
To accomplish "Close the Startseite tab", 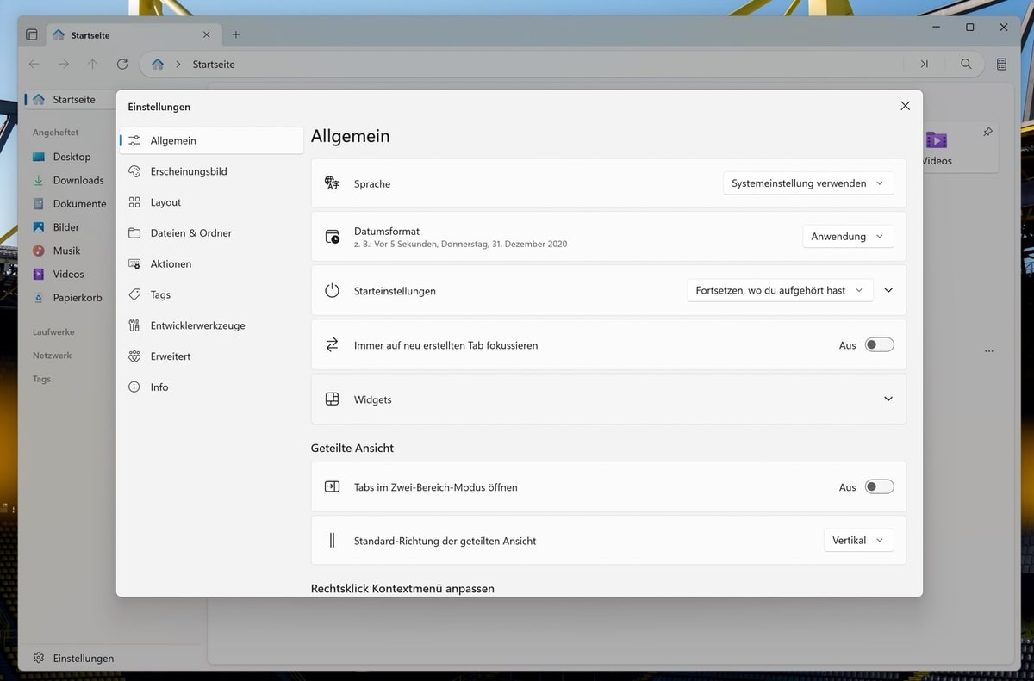I will 206,35.
